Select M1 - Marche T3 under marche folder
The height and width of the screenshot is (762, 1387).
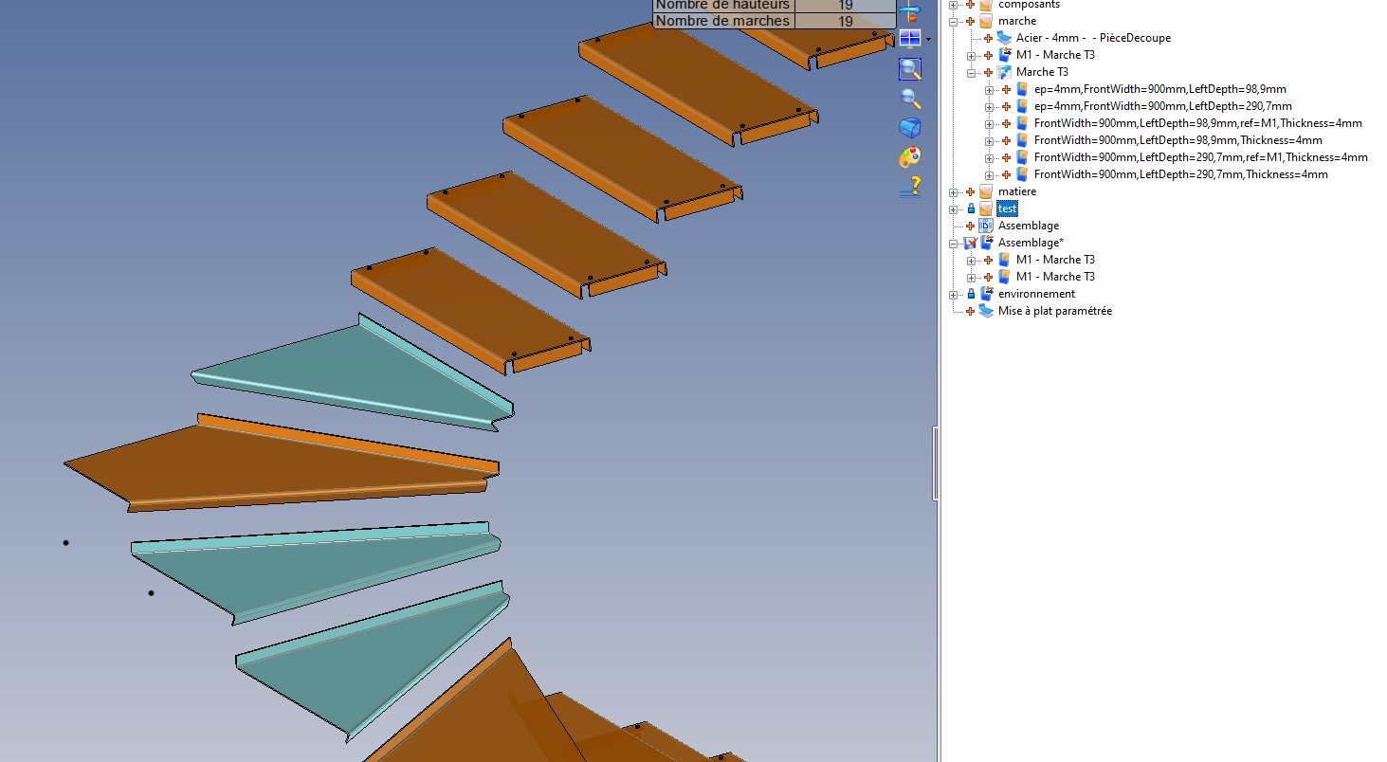coord(1055,55)
